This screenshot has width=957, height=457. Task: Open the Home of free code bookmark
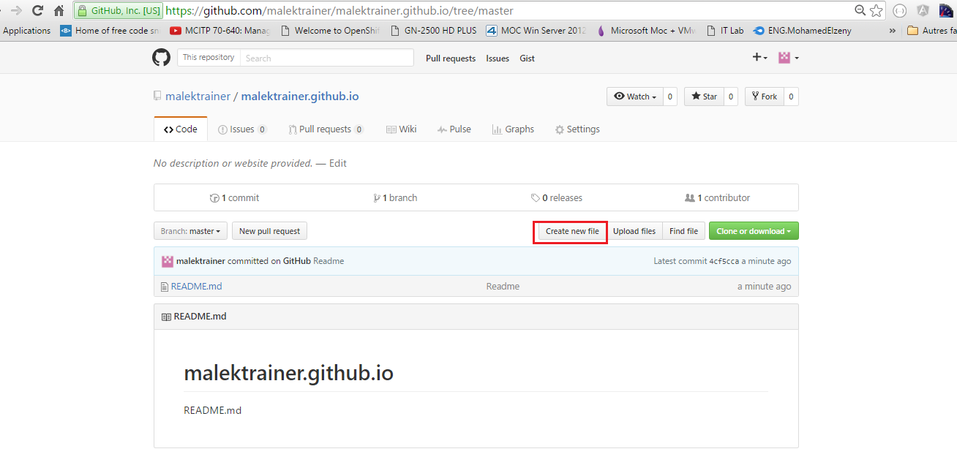(110, 31)
